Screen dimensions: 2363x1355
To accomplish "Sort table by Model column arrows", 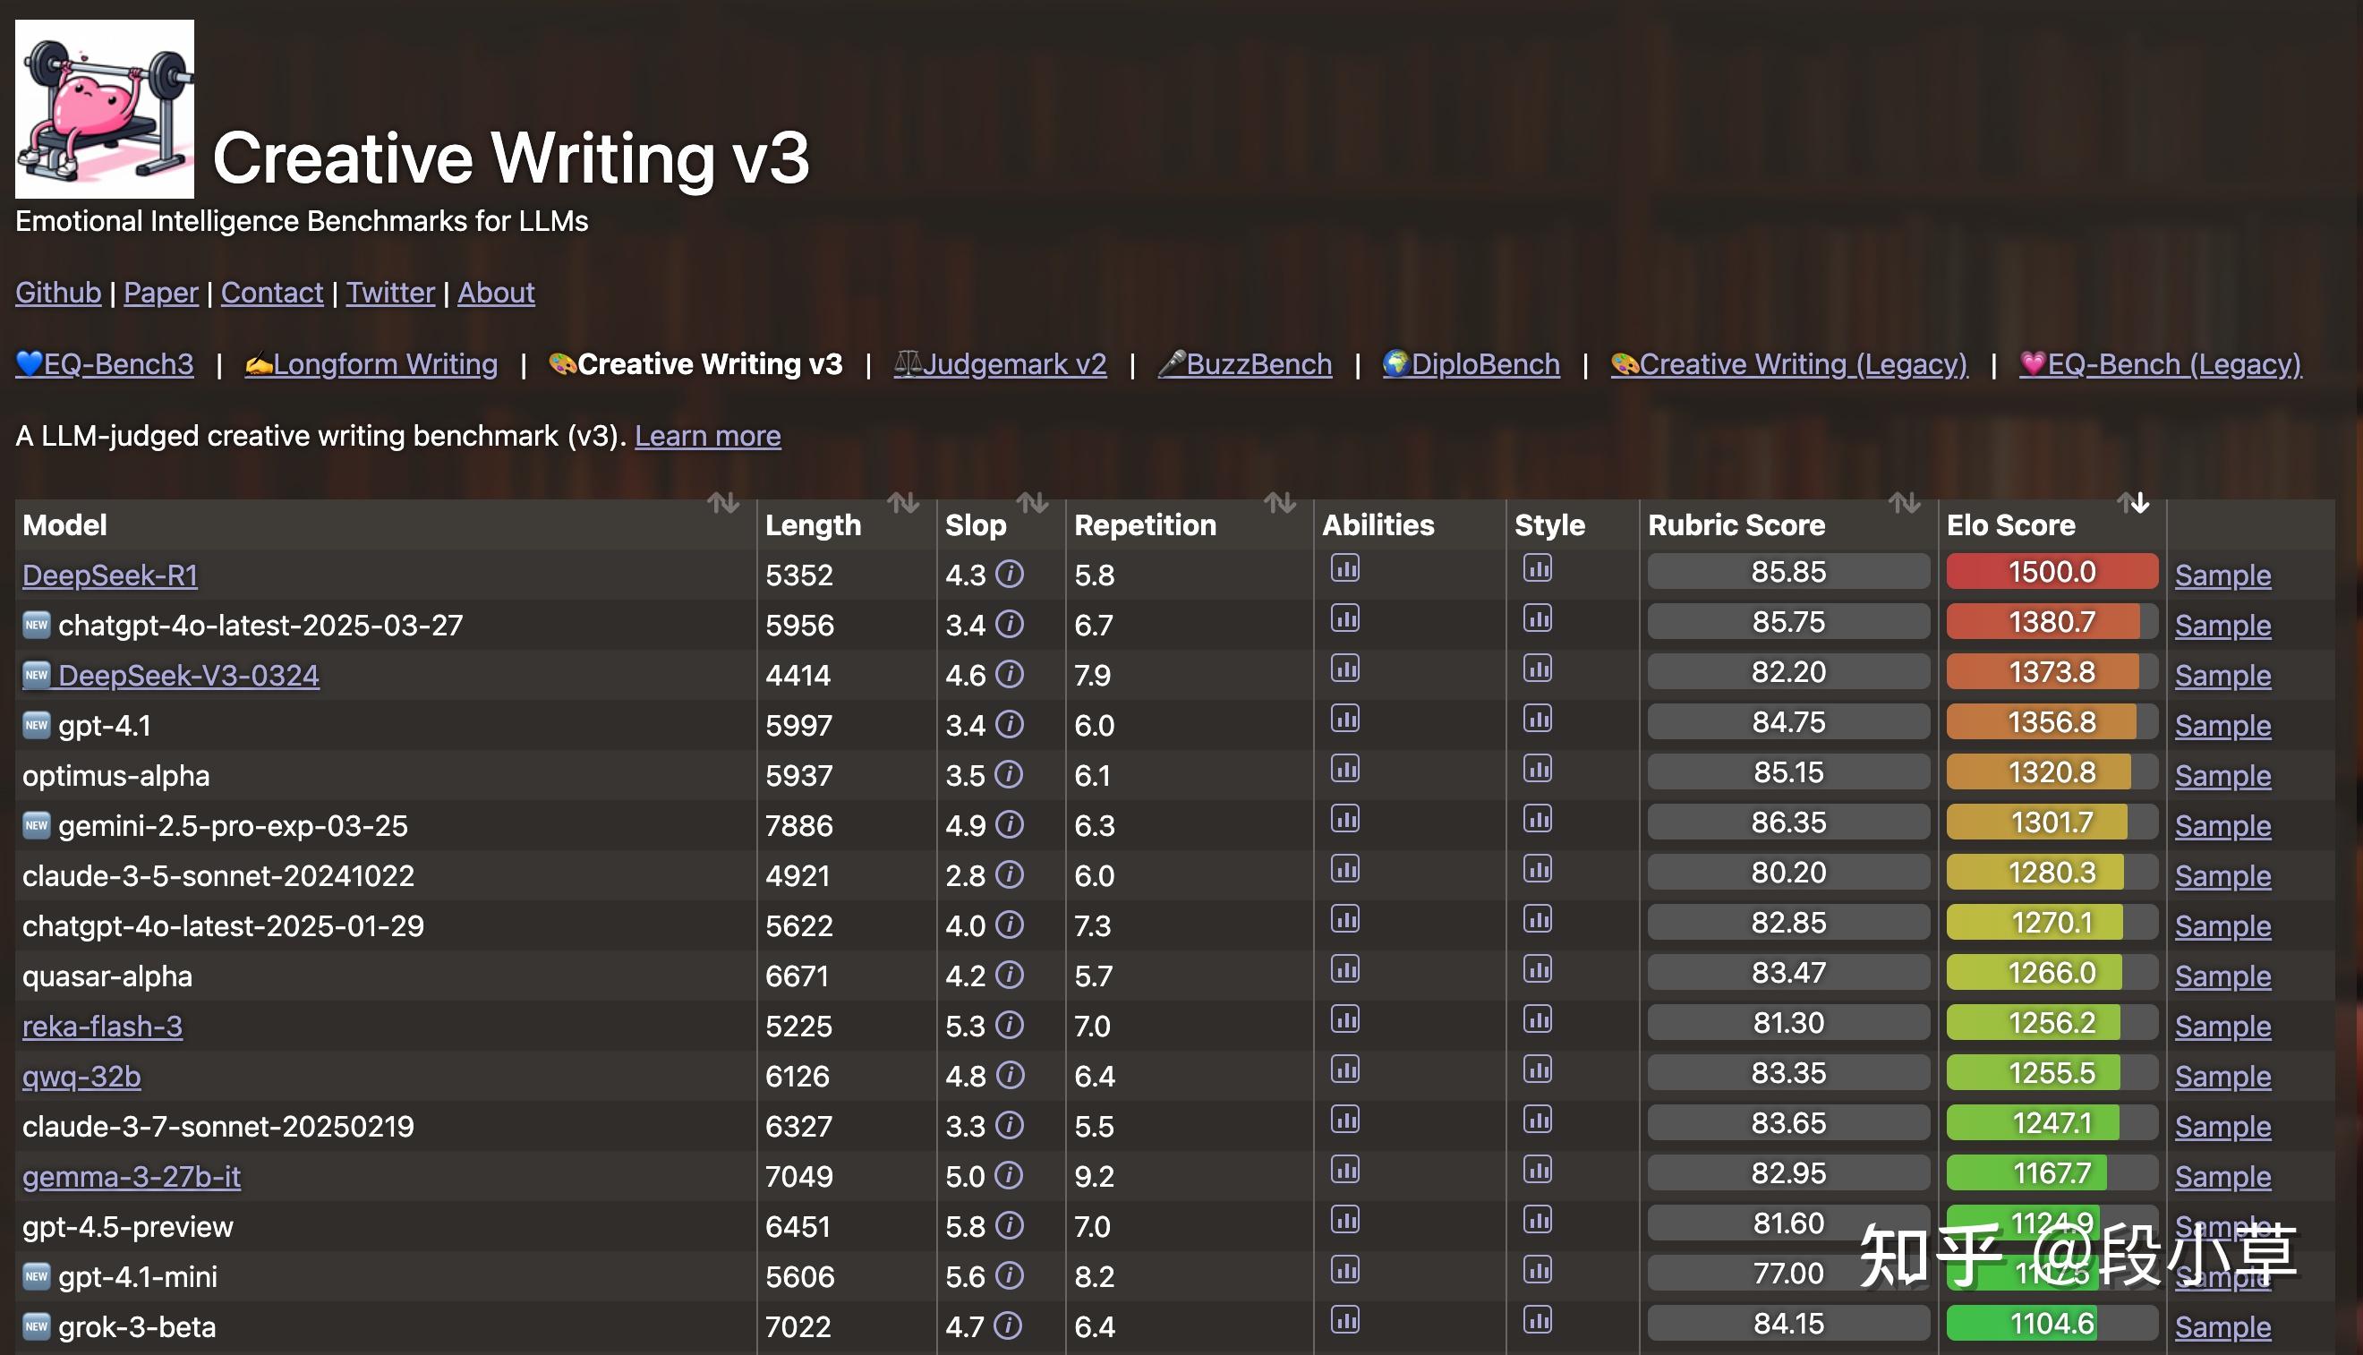I will click(723, 504).
